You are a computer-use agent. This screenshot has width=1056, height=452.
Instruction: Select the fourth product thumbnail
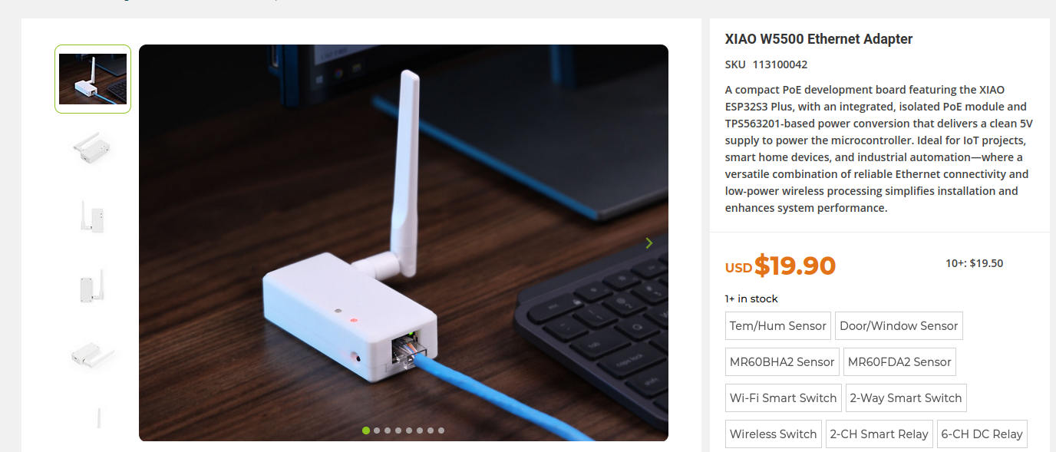point(93,284)
